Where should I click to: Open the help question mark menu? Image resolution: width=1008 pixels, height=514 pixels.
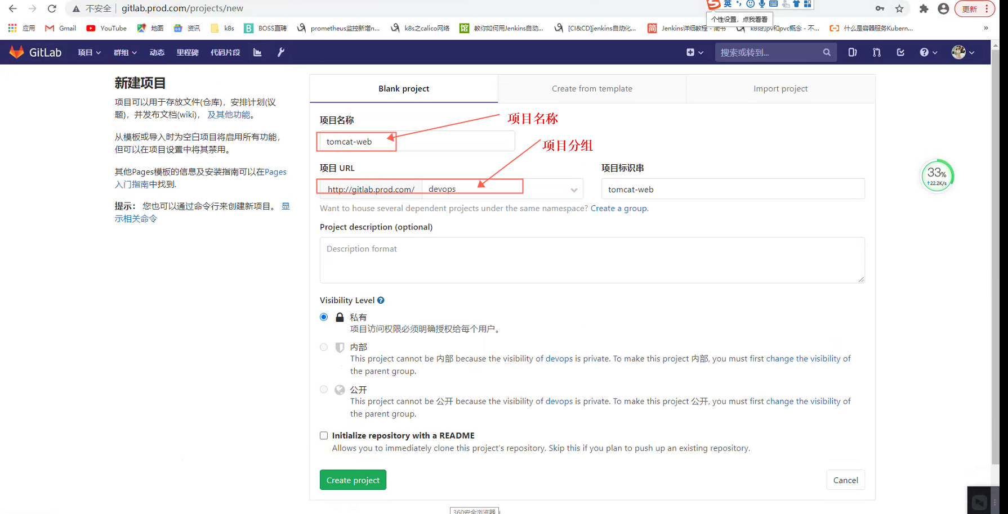[x=928, y=52]
